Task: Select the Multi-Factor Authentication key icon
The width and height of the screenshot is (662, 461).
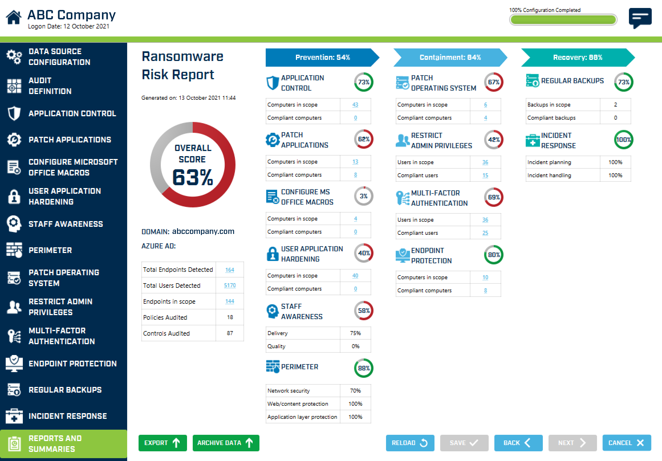Action: point(14,336)
